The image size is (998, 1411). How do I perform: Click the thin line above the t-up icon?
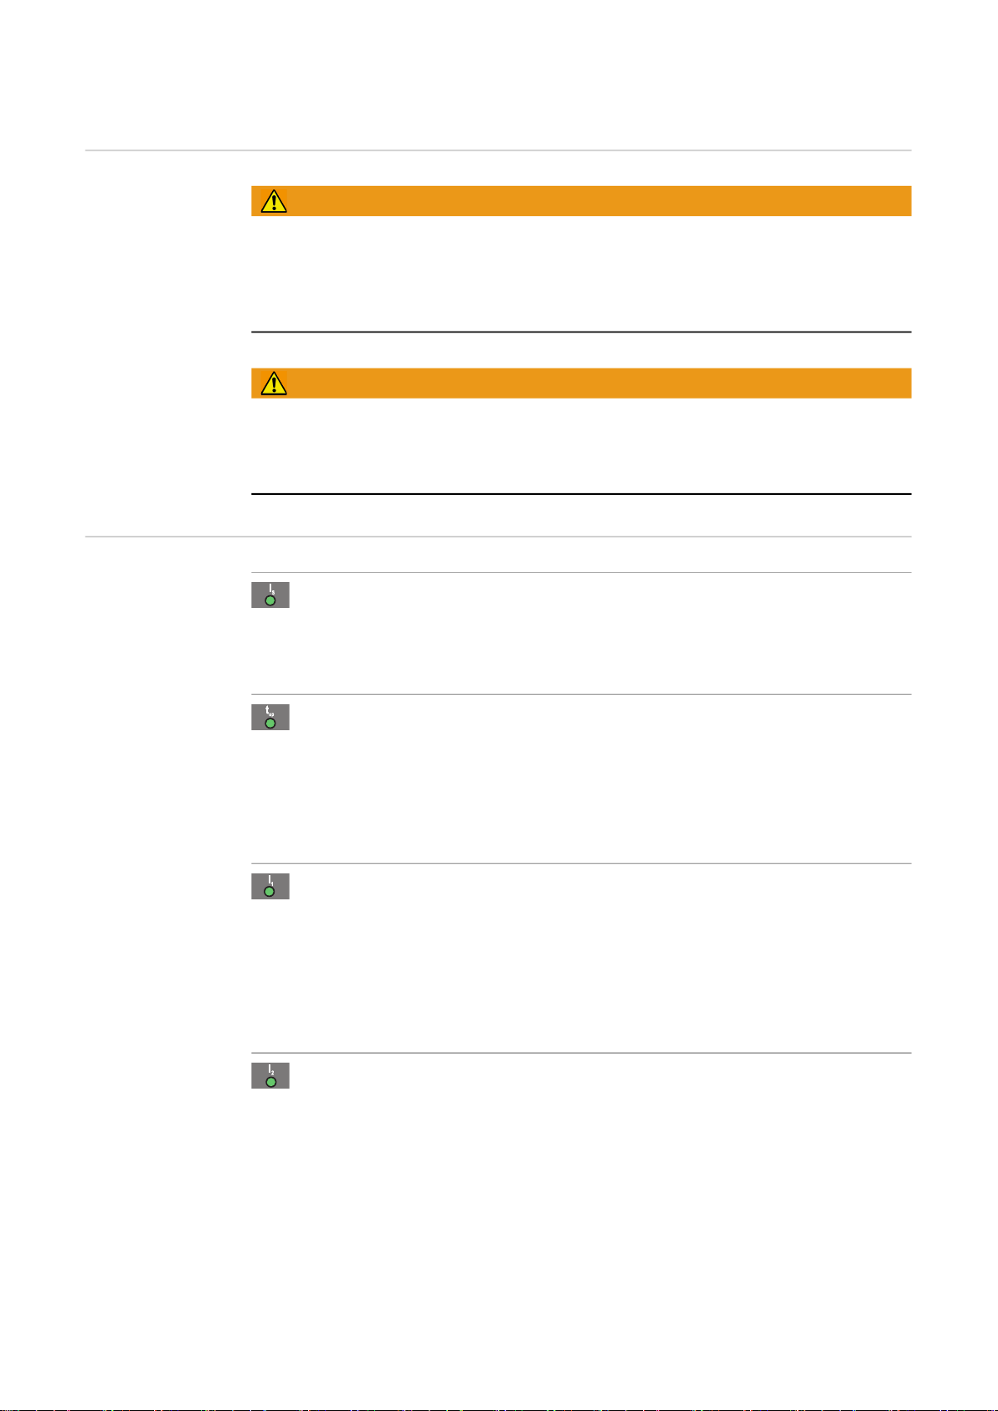point(581,694)
